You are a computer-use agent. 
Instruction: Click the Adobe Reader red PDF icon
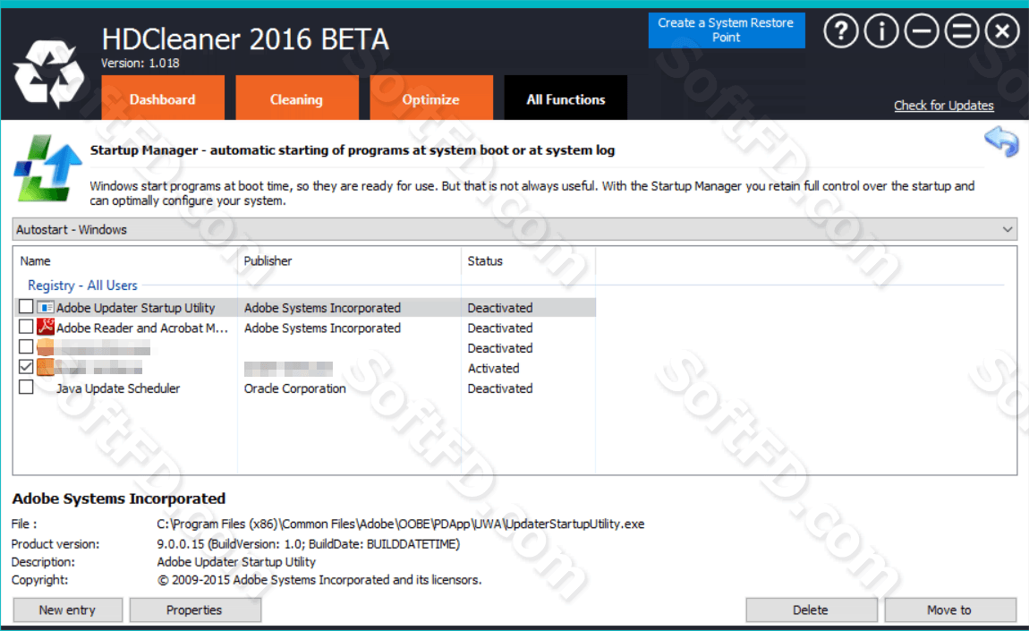(x=46, y=327)
